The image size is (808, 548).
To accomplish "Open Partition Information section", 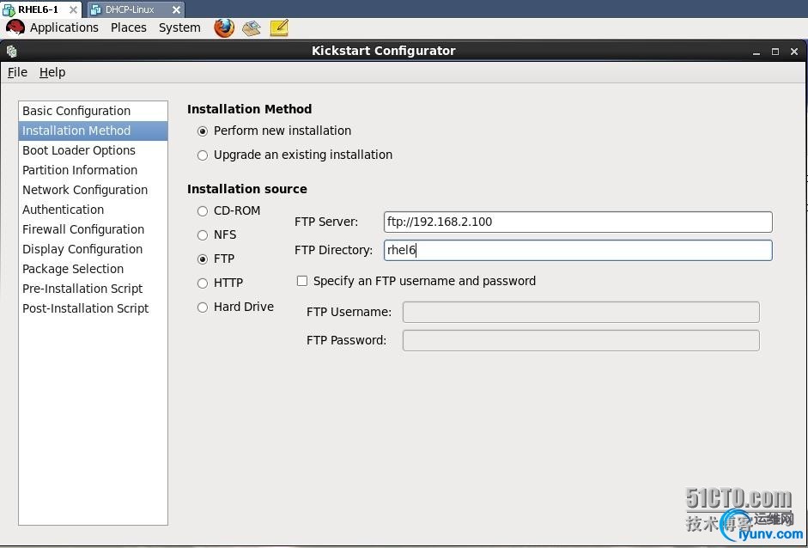I will click(93, 170).
